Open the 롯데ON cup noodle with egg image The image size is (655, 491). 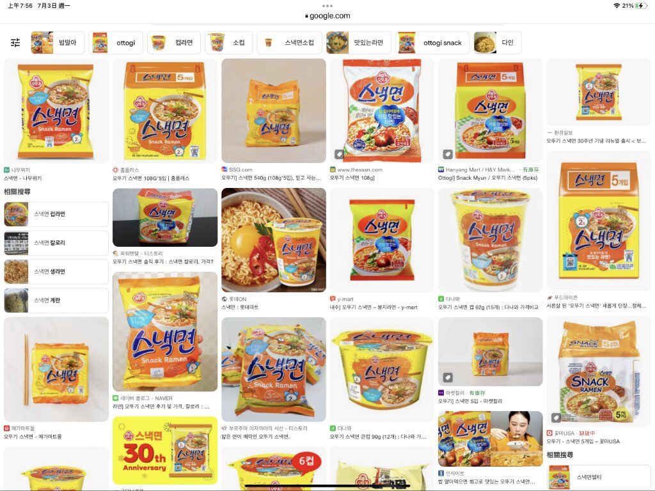(274, 240)
